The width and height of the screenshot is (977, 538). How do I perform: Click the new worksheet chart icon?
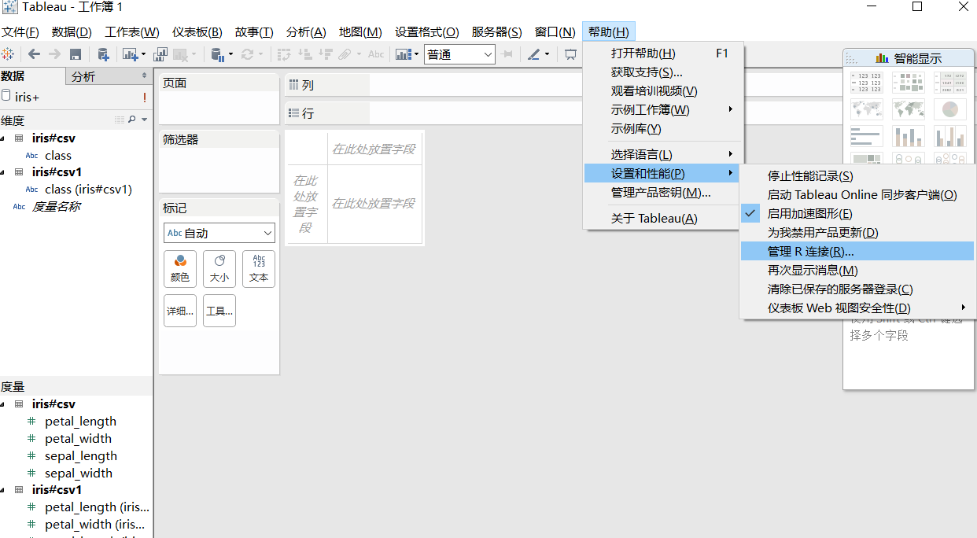pos(130,54)
